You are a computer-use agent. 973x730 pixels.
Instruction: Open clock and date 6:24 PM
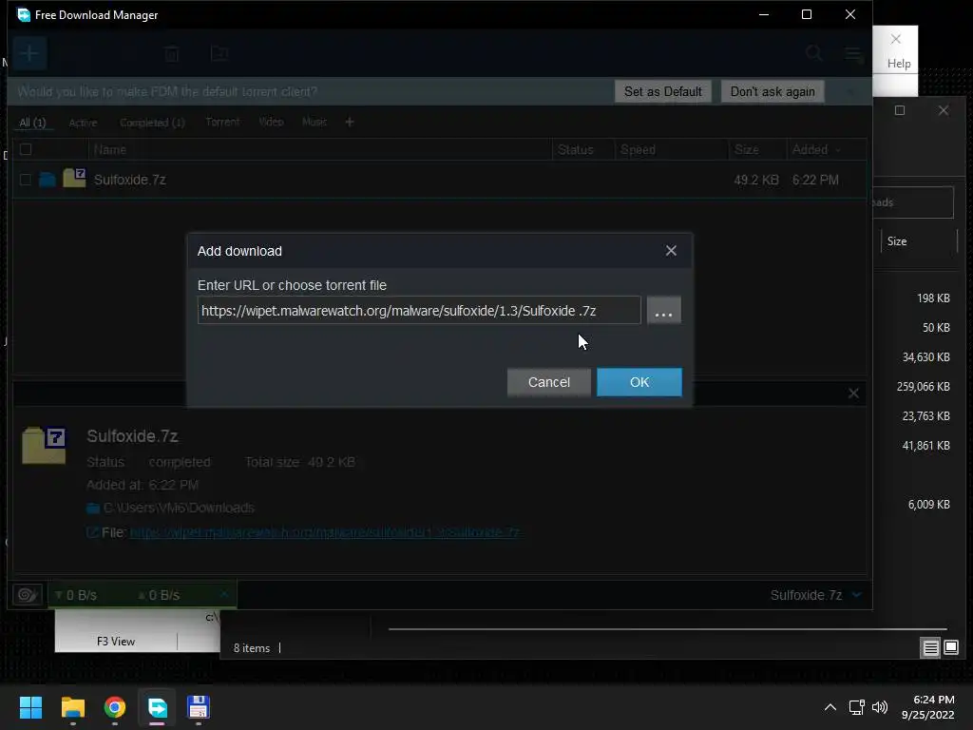[927, 707]
